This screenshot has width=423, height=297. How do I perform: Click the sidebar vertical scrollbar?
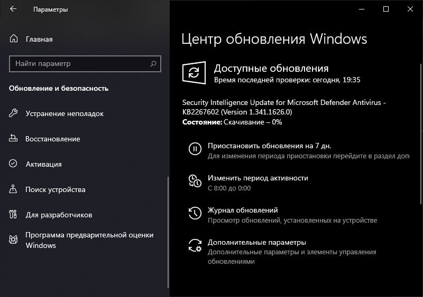pyautogui.click(x=168, y=232)
